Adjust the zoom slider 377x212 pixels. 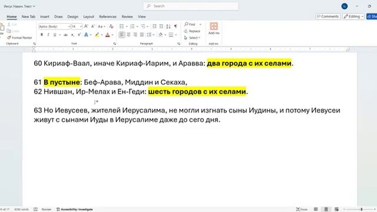[361, 210]
